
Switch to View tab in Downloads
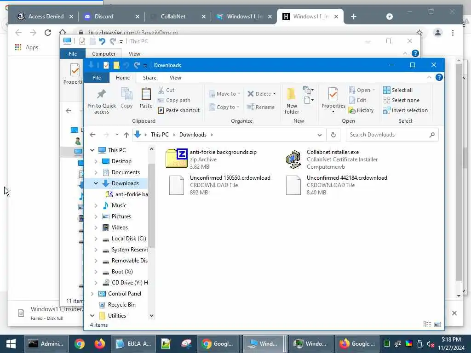175,78
